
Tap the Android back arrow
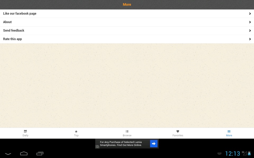8,154
